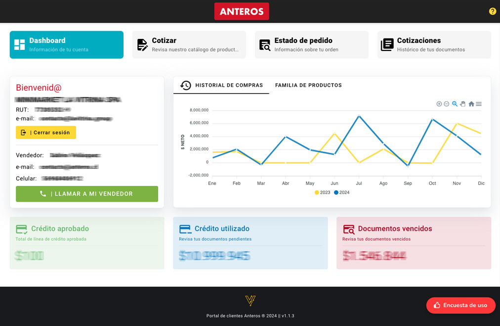This screenshot has width=500, height=326.
Task: Click the Cerrar sesión button
Action: coord(46,133)
